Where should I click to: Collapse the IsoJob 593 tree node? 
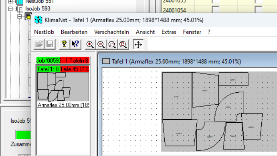[10, 8]
